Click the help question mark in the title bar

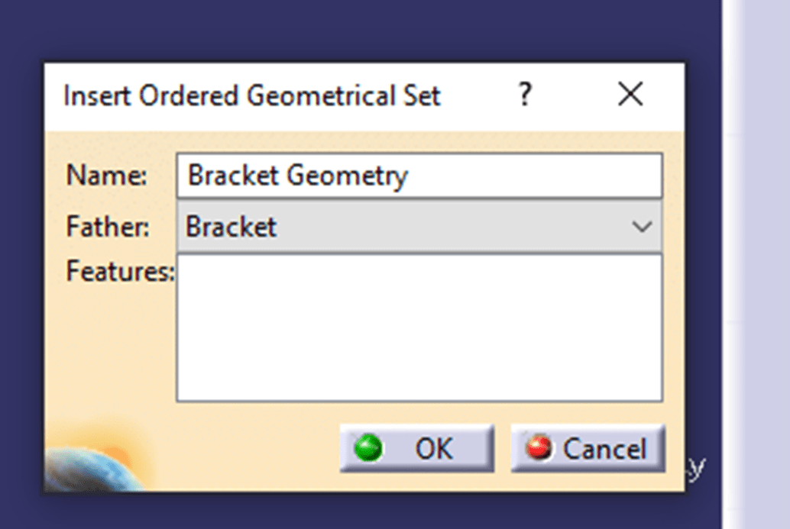[524, 95]
